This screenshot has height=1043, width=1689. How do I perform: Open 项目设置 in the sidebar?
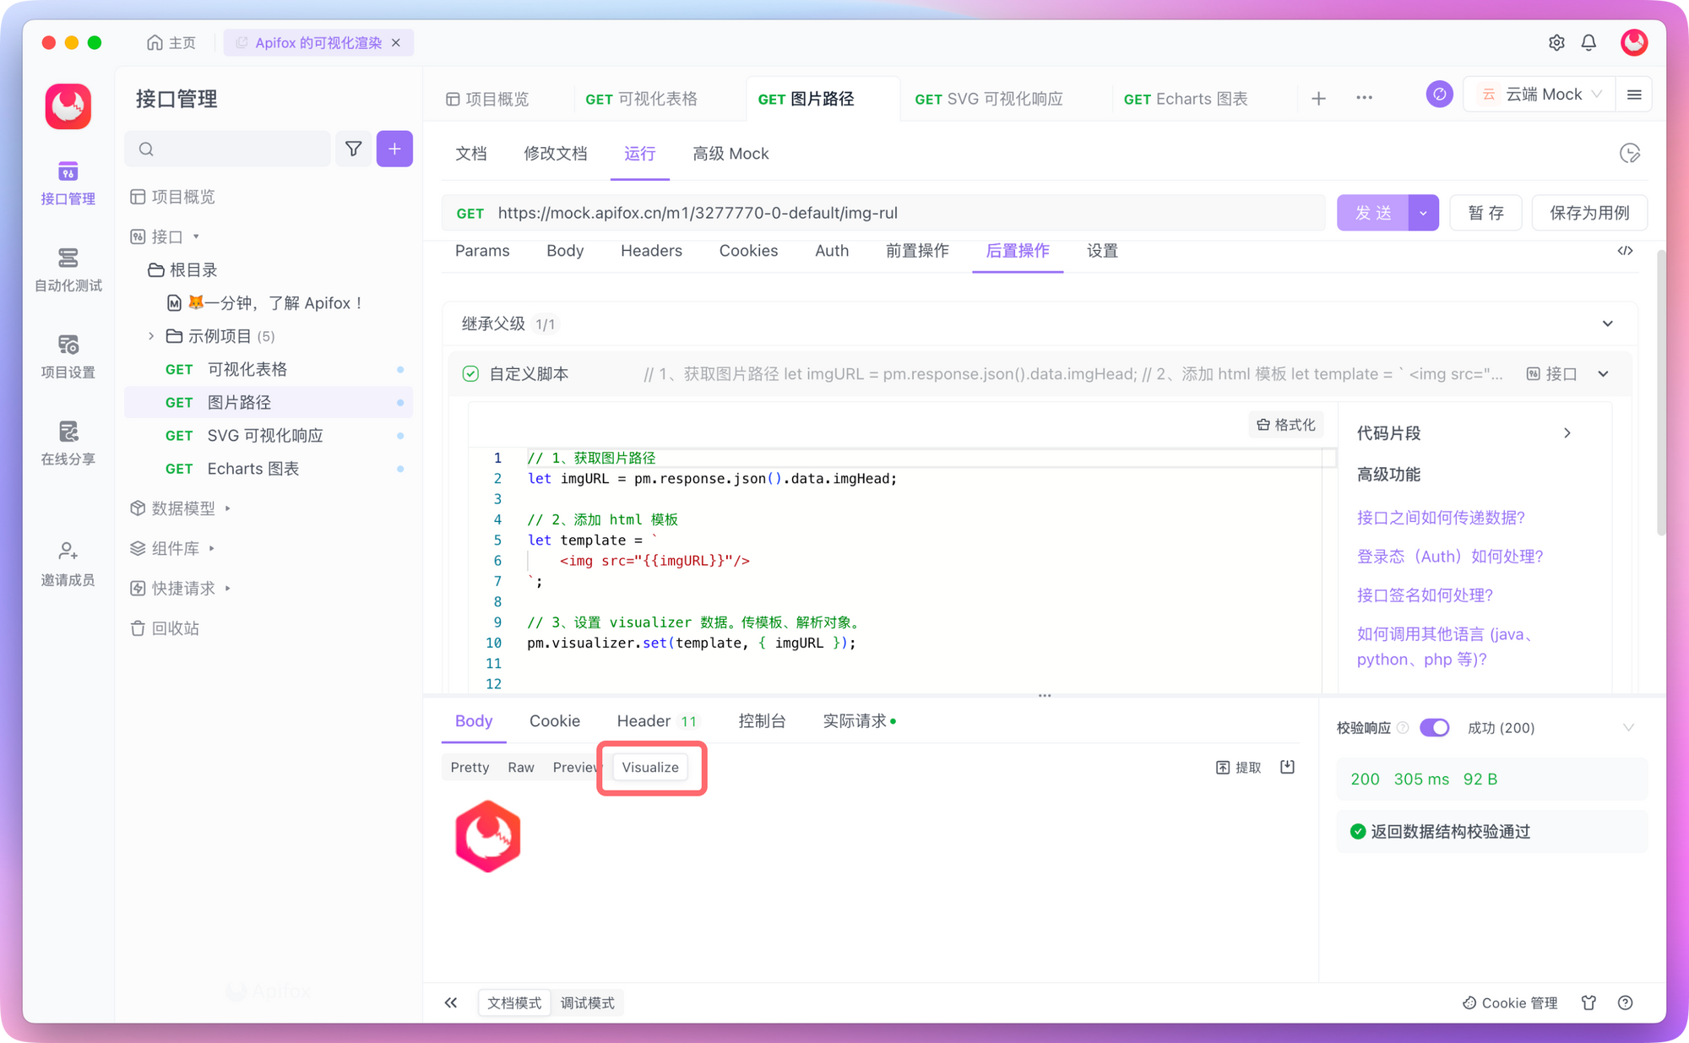(68, 357)
